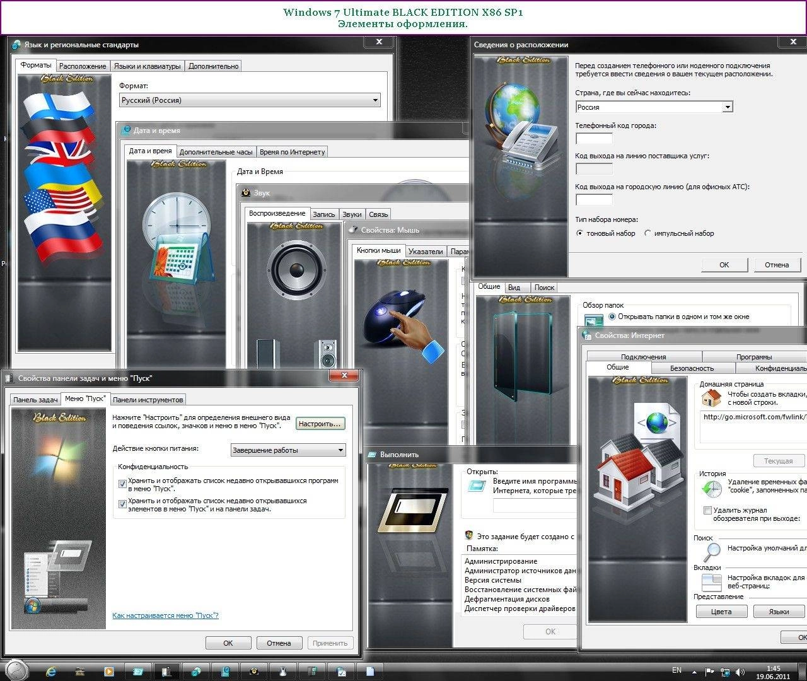The image size is (807, 681).
Task: Switch to the Запись tab in Звук
Action: tap(324, 214)
